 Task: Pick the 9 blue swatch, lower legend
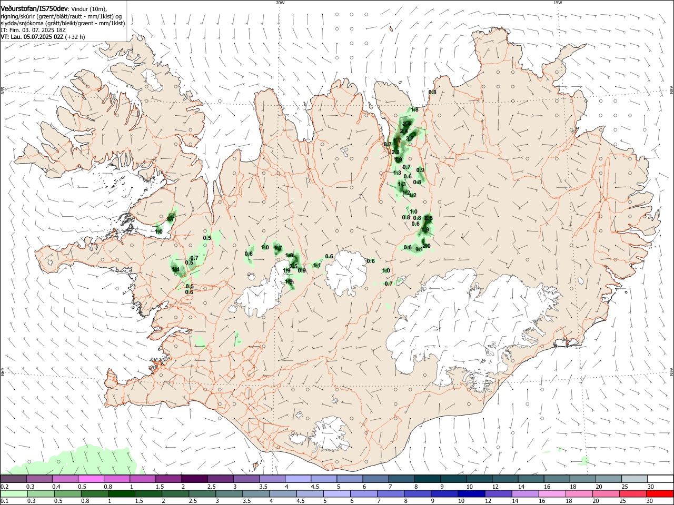(x=444, y=493)
